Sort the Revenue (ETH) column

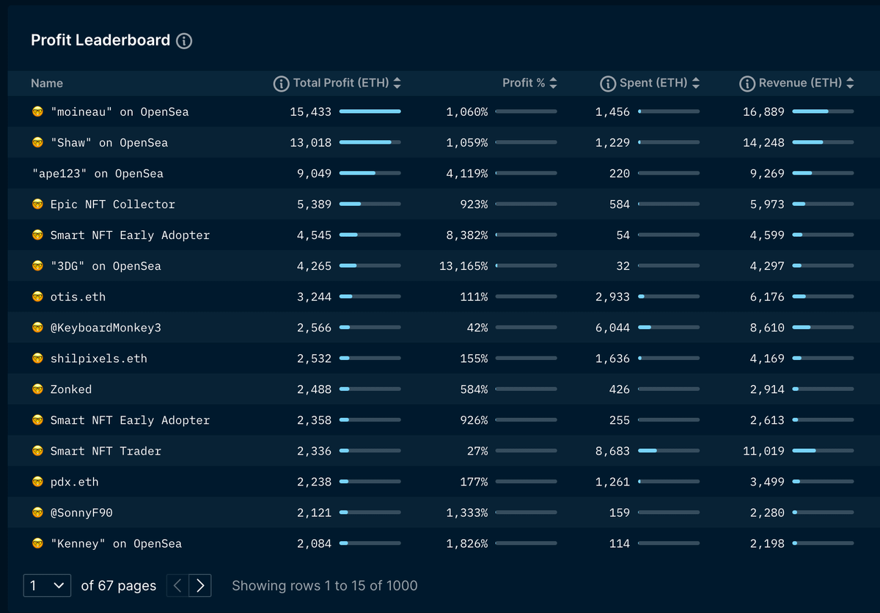coord(849,84)
